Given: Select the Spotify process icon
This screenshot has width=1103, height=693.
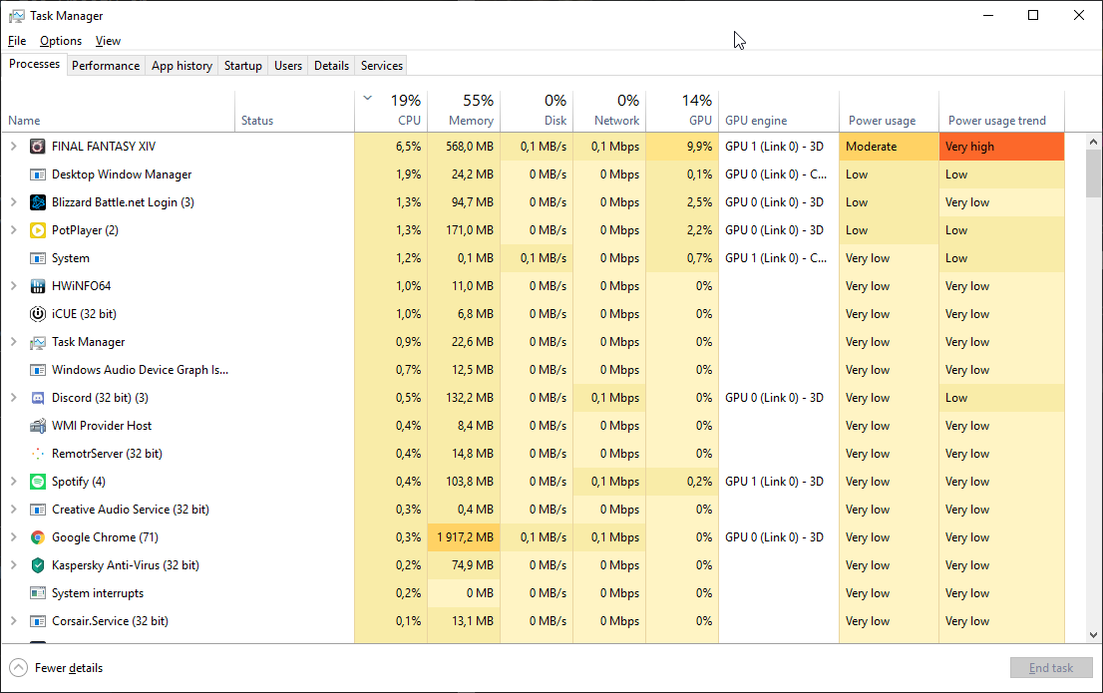Looking at the screenshot, I should [x=38, y=482].
